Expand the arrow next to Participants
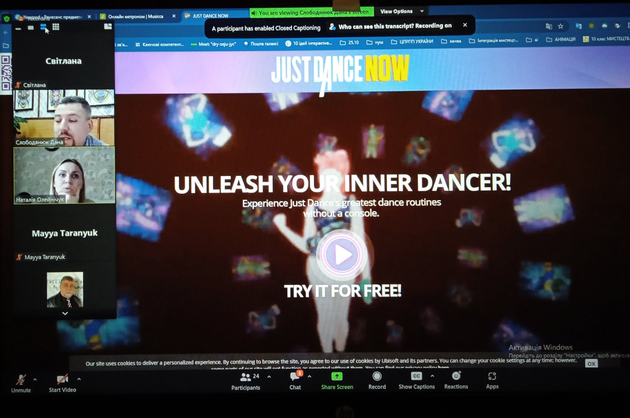Viewport: 630px width, 418px height. click(269, 377)
